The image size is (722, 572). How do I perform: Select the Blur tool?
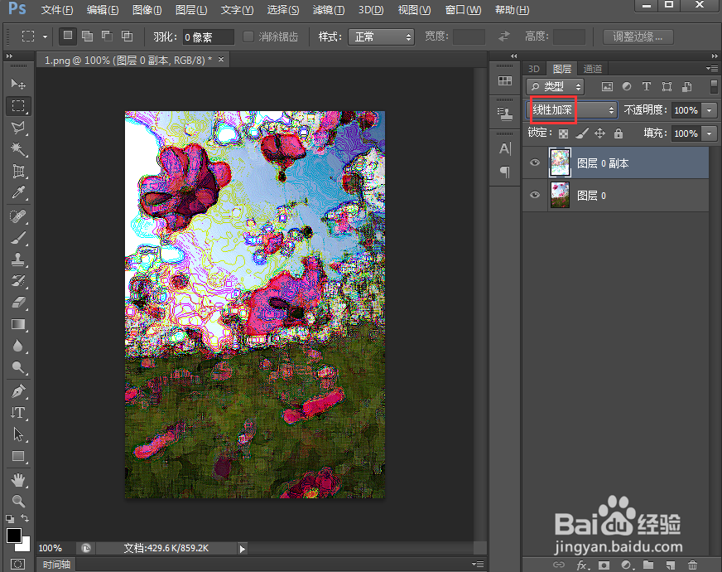tap(18, 347)
